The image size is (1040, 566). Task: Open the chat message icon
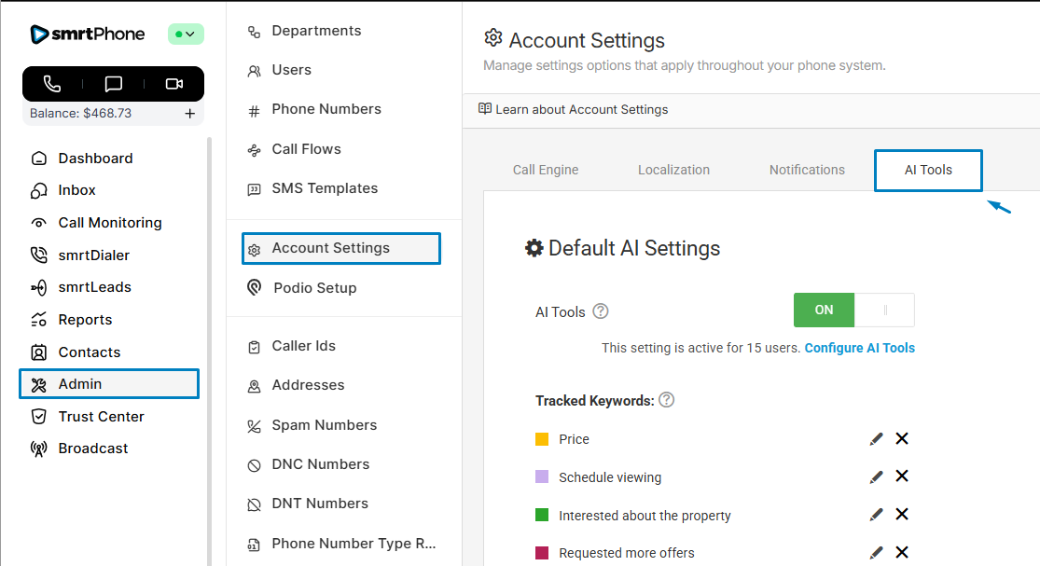[114, 84]
